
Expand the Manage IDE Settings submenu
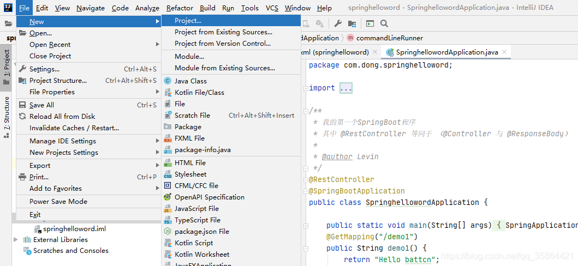(x=89, y=141)
